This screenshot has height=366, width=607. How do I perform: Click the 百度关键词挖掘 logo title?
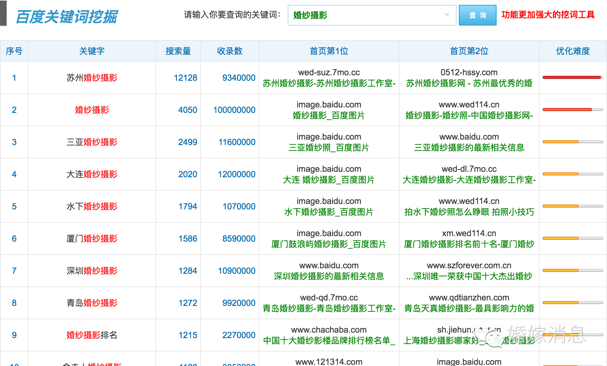(x=66, y=17)
